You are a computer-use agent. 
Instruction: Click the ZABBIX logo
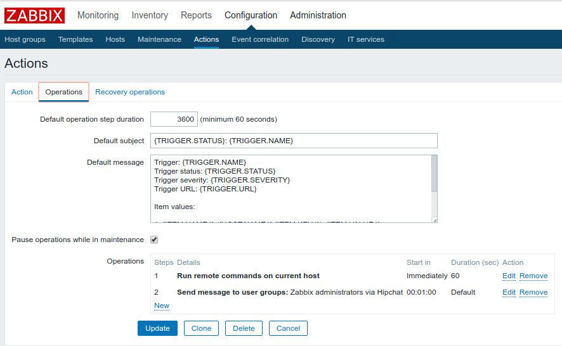click(34, 16)
